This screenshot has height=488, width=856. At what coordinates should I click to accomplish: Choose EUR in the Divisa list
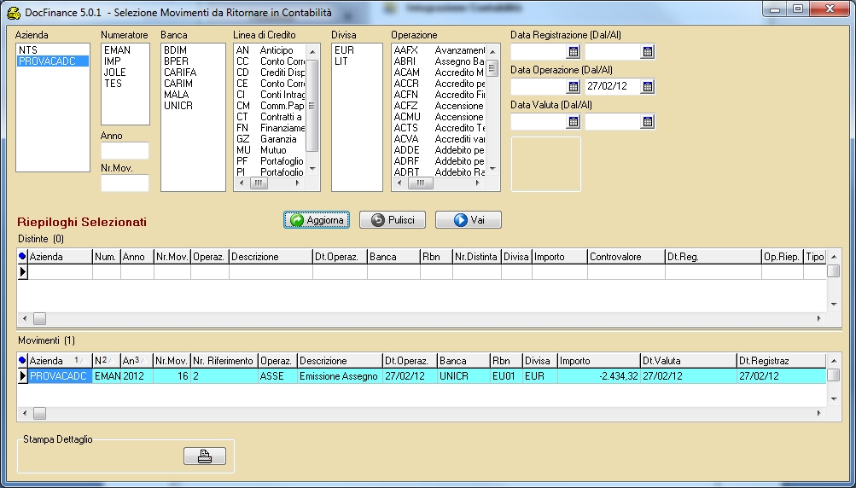pyautogui.click(x=344, y=50)
